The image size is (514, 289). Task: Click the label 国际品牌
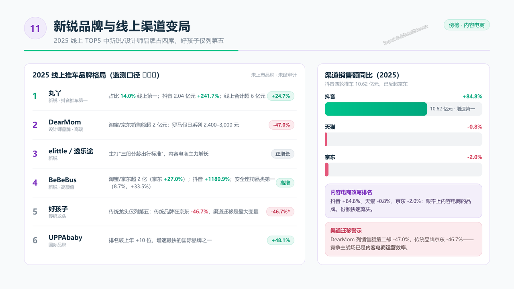tap(57, 245)
